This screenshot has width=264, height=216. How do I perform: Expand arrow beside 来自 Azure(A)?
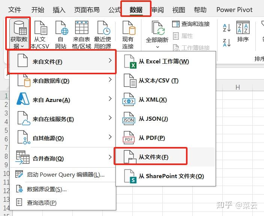110,99
